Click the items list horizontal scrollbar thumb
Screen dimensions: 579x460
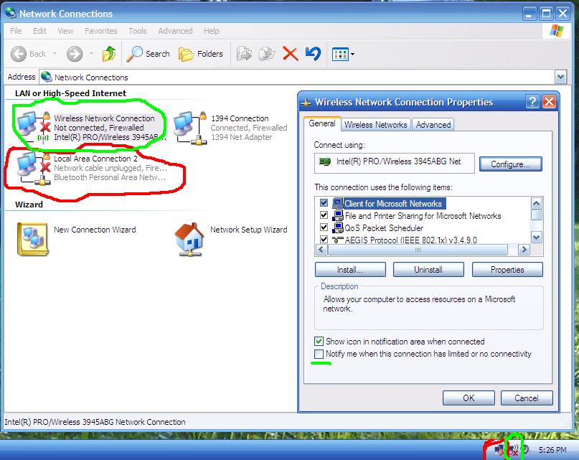click(x=418, y=250)
